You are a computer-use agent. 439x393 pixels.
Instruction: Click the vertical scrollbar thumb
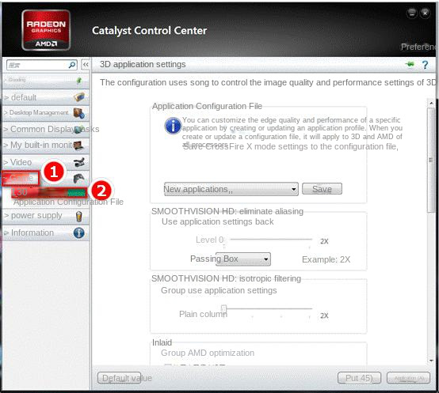[x=431, y=160]
